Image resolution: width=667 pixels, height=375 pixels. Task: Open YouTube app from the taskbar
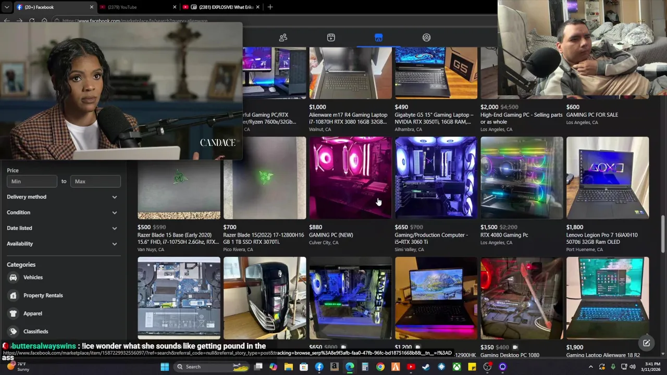411,367
